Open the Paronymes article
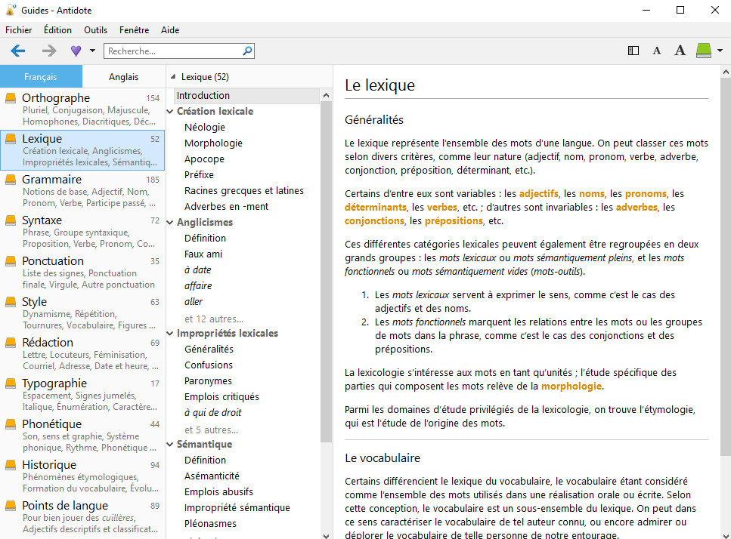 point(208,380)
